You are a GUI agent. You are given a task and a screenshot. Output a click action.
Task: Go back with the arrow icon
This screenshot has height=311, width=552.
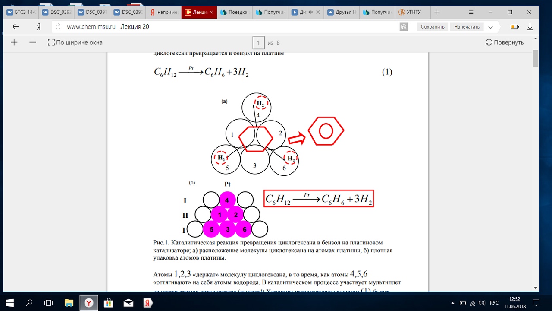coord(16,26)
